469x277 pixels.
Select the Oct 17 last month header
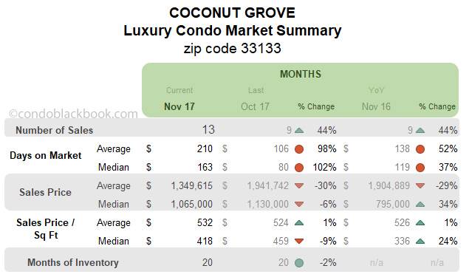255,106
